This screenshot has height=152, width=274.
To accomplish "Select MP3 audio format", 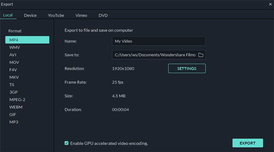I will [x=14, y=122].
